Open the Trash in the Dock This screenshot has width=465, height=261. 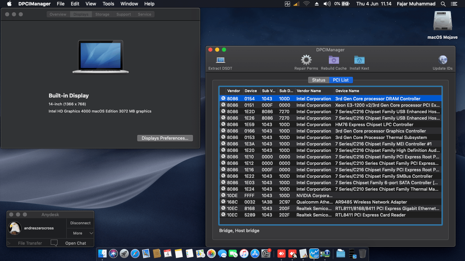pos(363,253)
